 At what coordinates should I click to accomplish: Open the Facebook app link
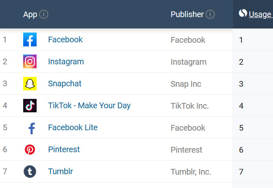[65, 39]
